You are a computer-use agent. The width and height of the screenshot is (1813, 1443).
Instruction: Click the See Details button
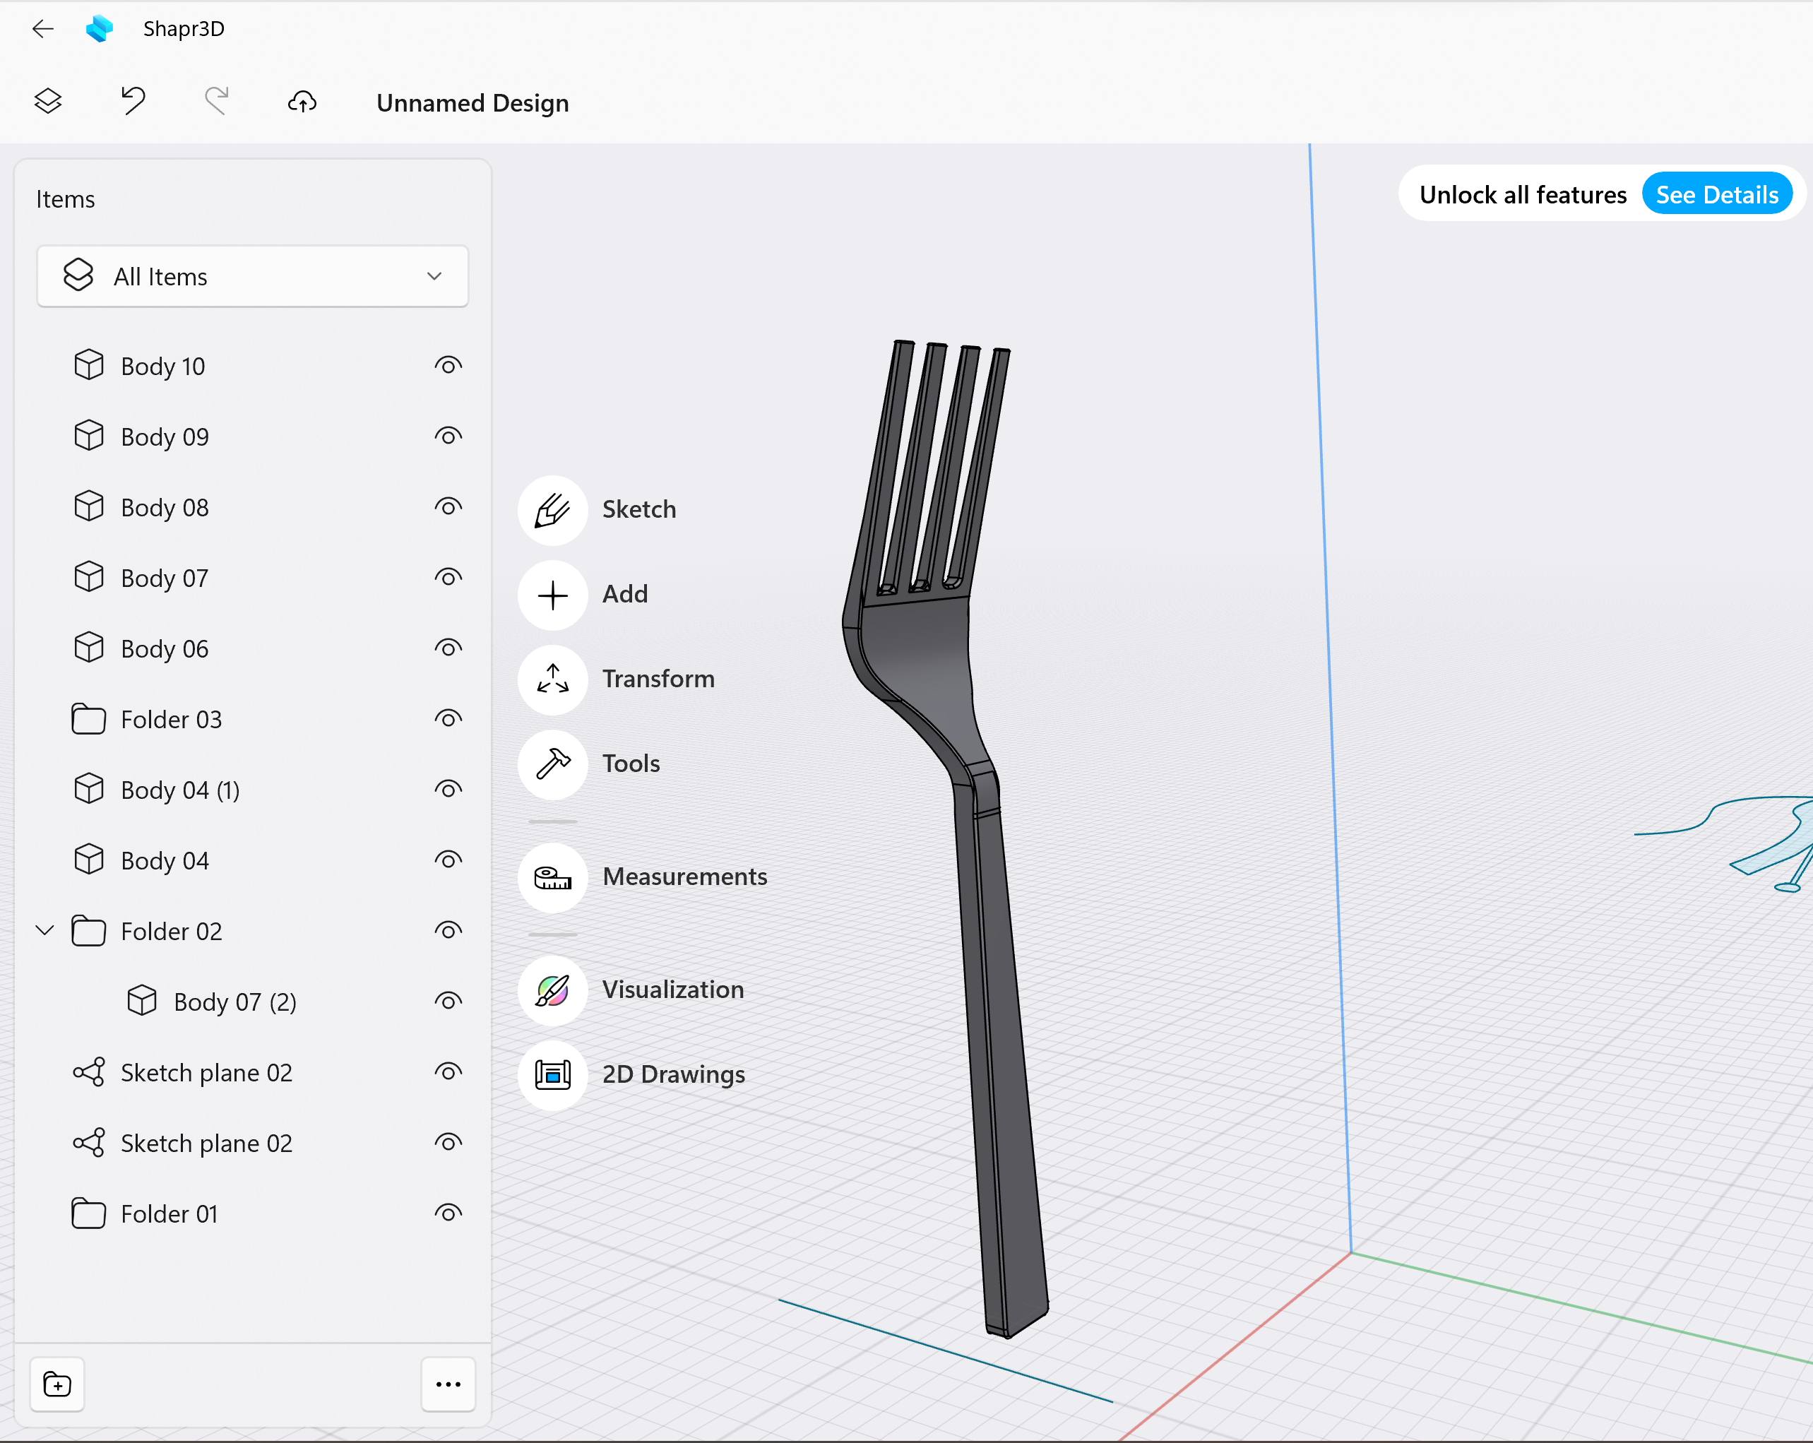pos(1716,195)
